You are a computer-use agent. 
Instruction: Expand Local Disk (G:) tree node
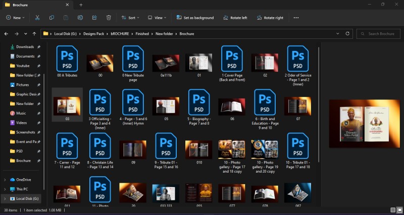tap(5, 198)
